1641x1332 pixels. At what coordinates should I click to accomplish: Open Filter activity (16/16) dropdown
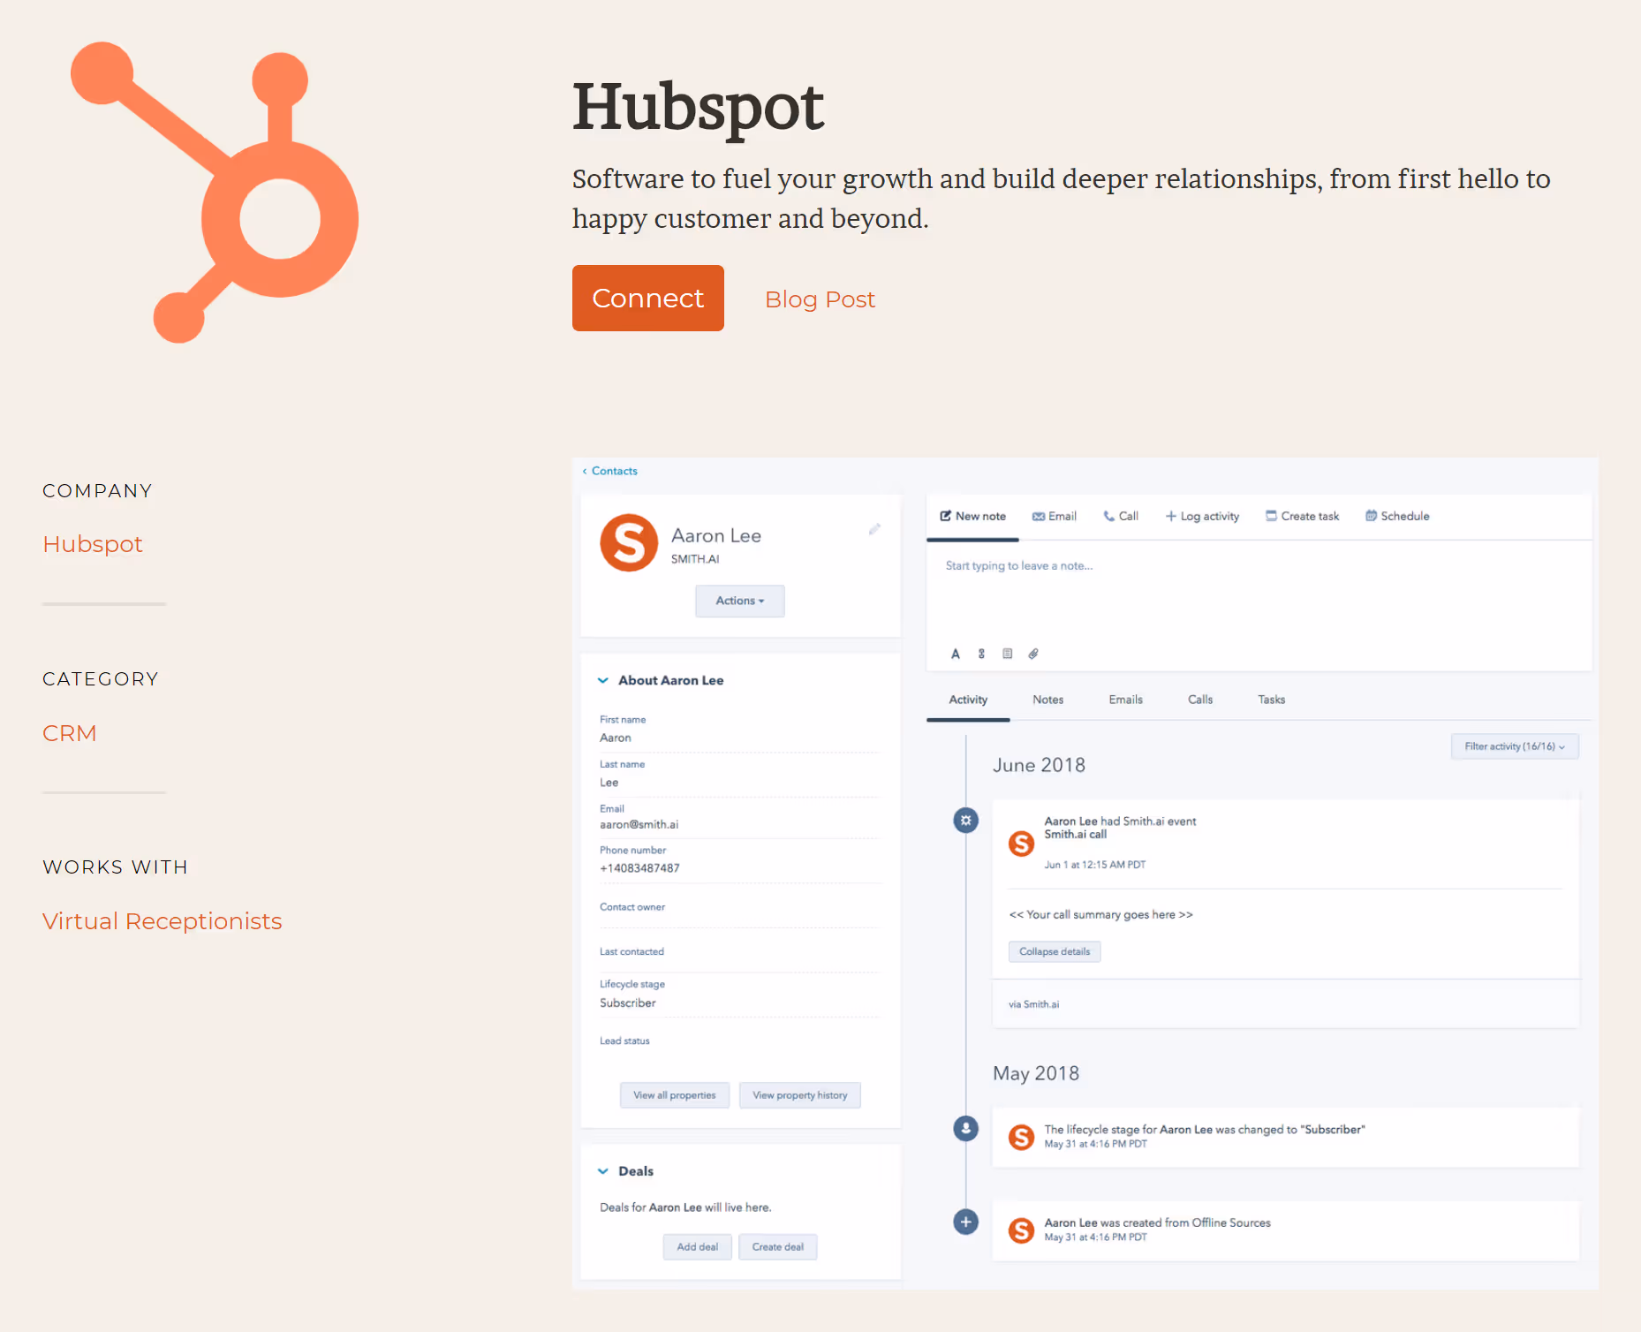click(1515, 746)
